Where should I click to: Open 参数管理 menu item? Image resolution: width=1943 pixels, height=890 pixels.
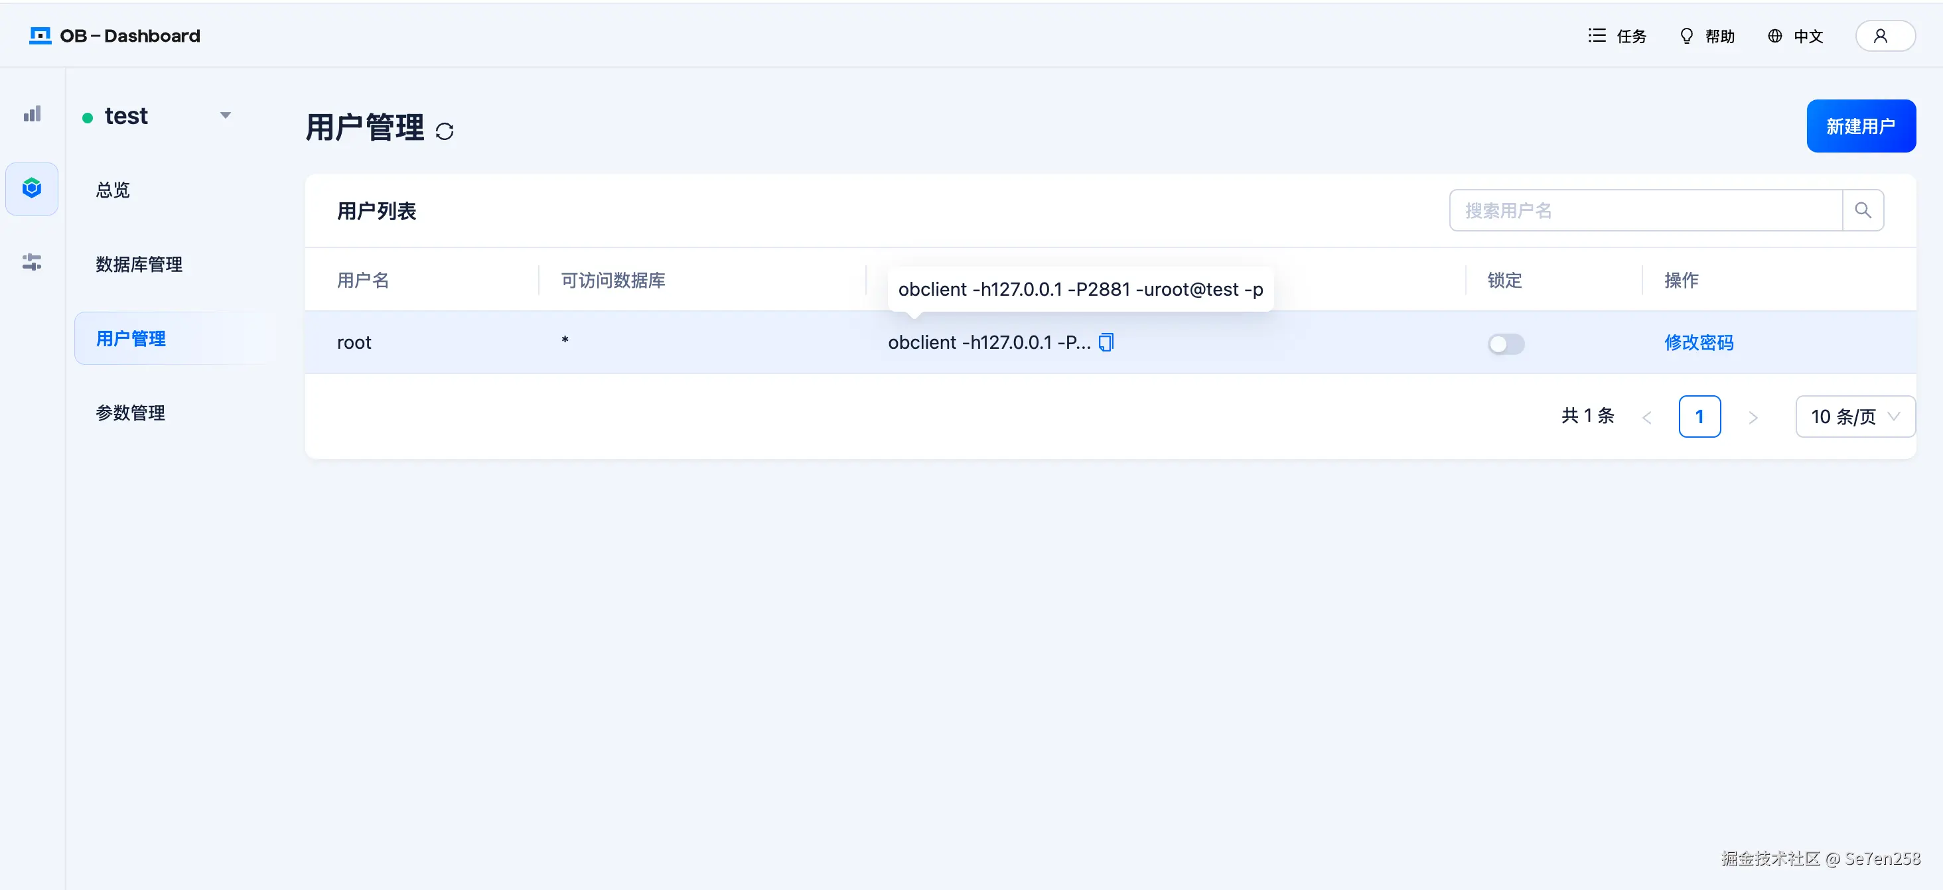click(131, 413)
